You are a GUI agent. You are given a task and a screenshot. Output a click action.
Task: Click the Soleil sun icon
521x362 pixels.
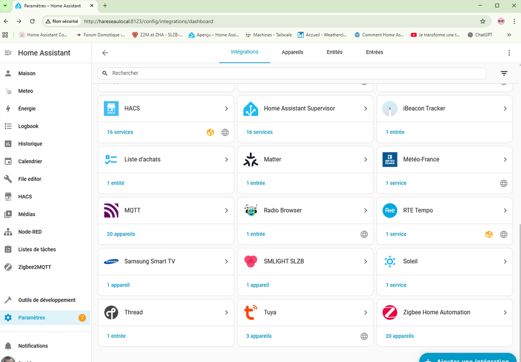390,261
